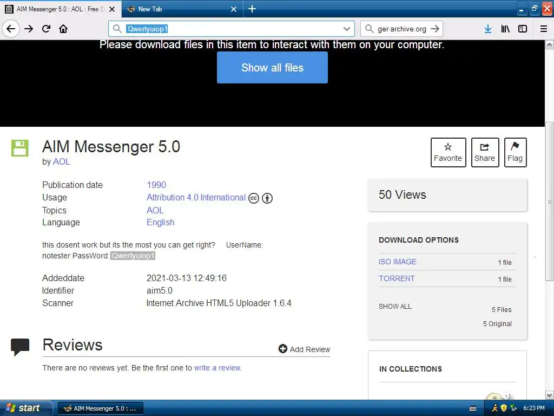
Task: Open the browser hamburger menu
Action: click(544, 29)
